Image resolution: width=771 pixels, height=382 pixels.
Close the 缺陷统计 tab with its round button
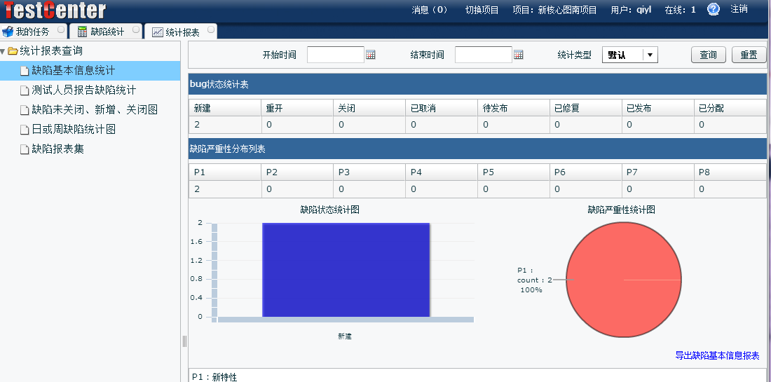[x=136, y=30]
